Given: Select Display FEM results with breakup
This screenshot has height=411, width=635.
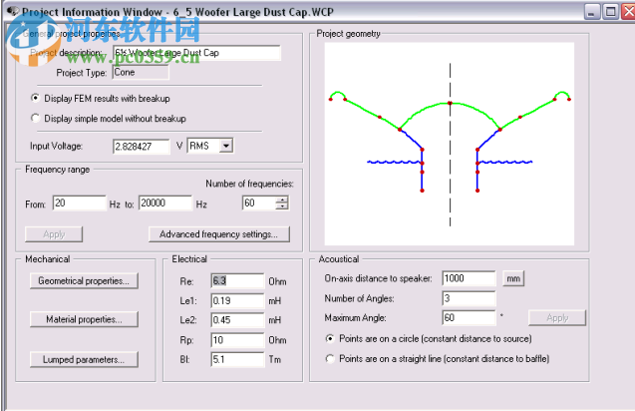Looking at the screenshot, I should point(36,98).
